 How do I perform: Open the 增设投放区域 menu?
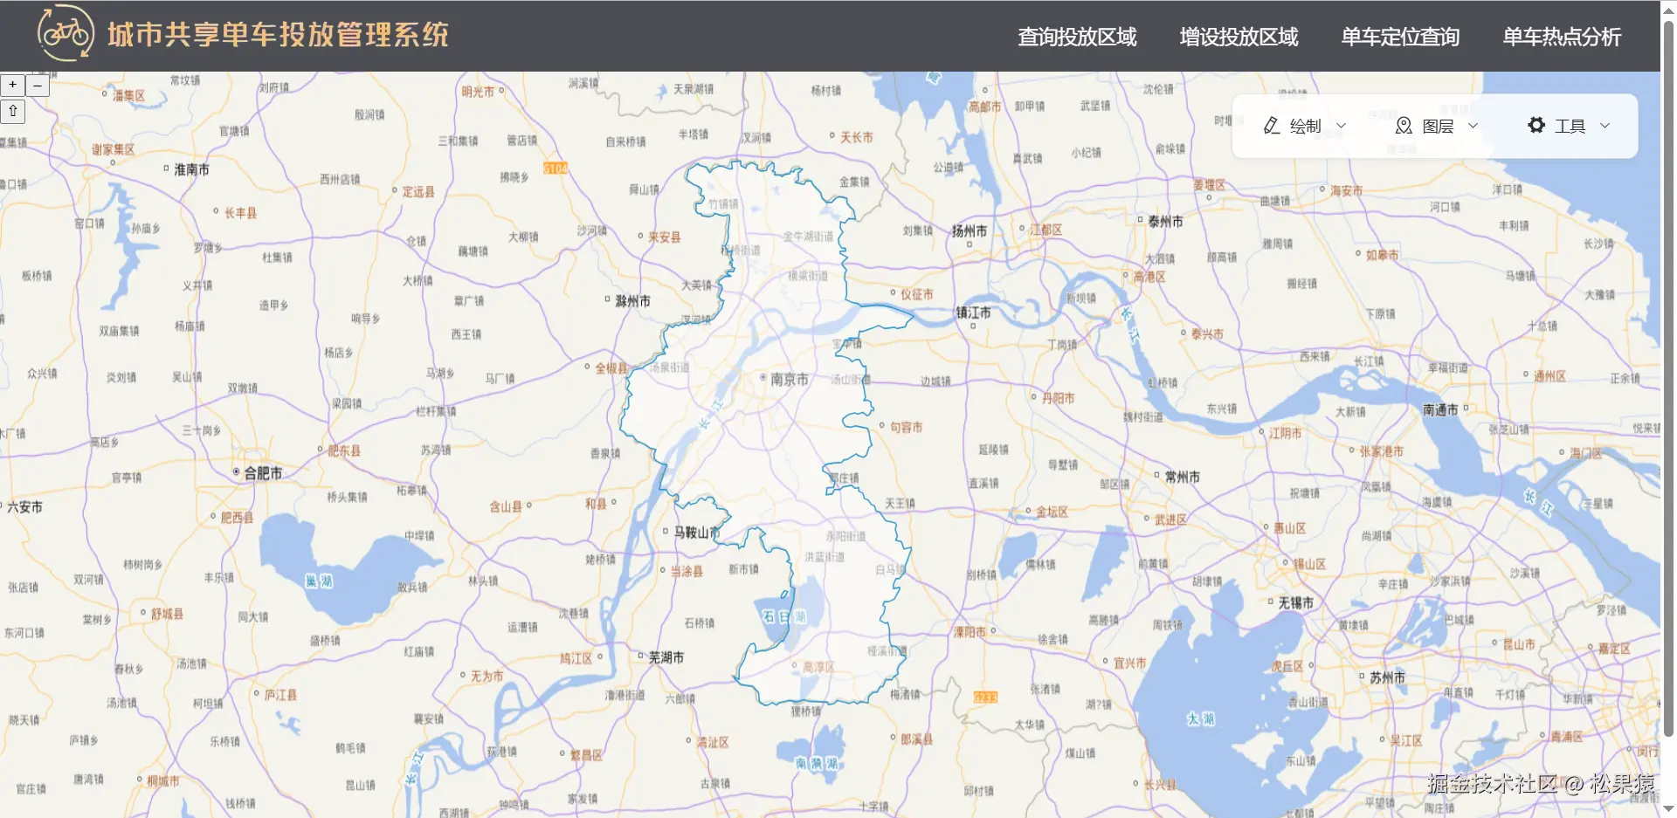coord(1239,37)
